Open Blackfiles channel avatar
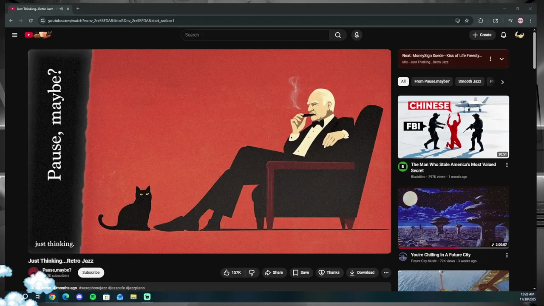 coord(402,167)
